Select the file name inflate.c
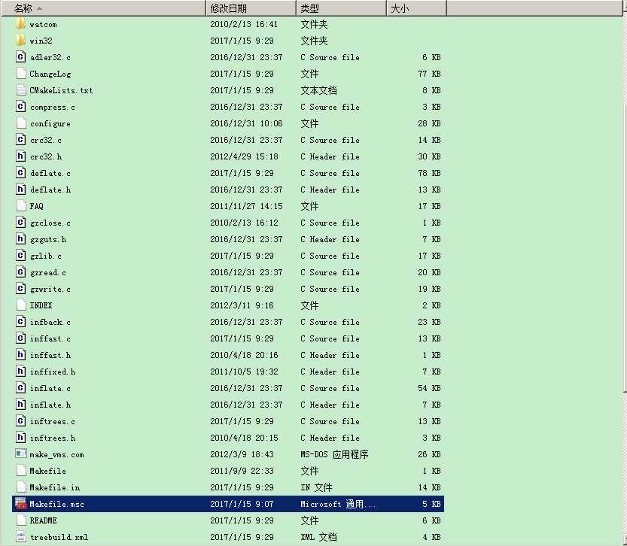The image size is (627, 546). pyautogui.click(x=50, y=388)
